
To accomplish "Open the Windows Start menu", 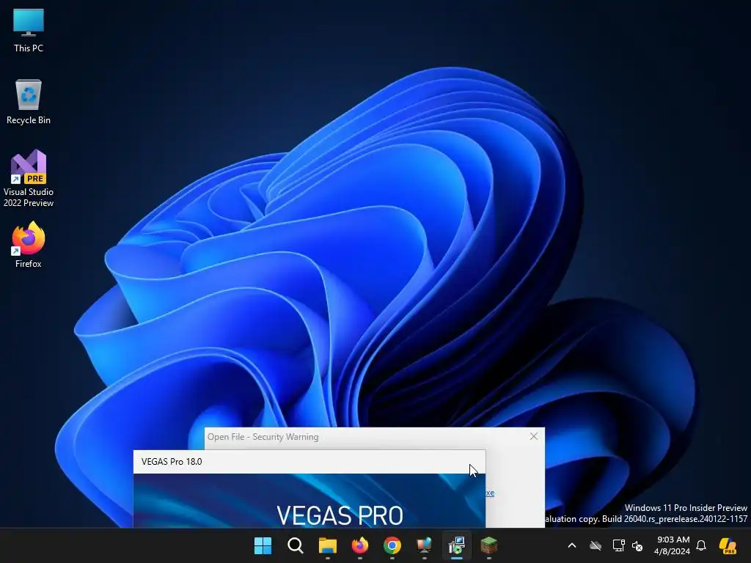I will [x=263, y=545].
